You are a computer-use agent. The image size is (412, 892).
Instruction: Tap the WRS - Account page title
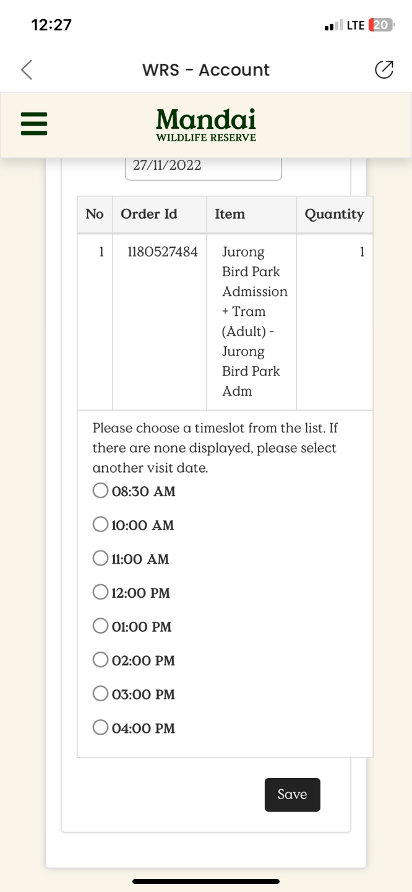pyautogui.click(x=206, y=70)
